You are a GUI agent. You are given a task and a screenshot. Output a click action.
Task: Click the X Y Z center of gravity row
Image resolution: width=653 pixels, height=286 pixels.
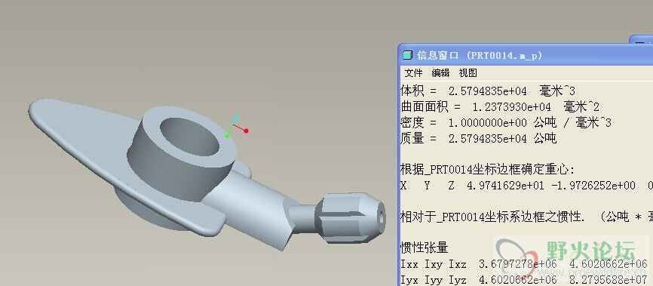tap(527, 186)
